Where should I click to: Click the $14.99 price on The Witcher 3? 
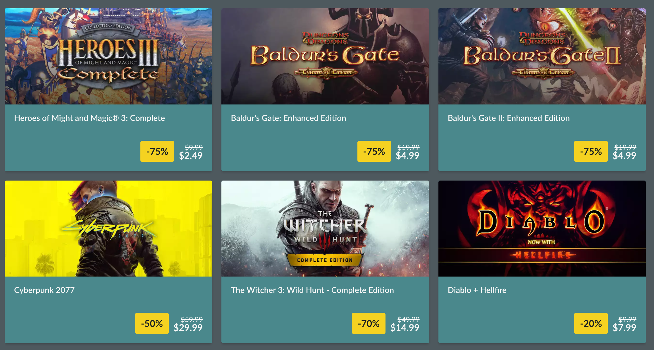405,328
